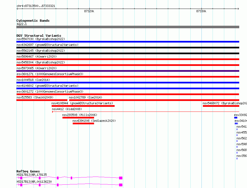Click the blue glyph under esv34104
The height and width of the screenshot is (188, 247).
236,123
